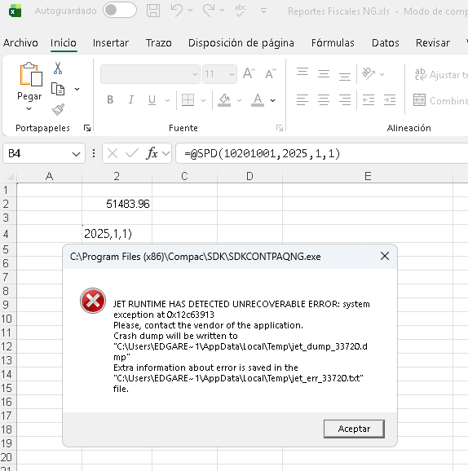The image size is (468, 471).
Task: Click the formula bar Enter checkmark icon
Action: click(x=131, y=153)
